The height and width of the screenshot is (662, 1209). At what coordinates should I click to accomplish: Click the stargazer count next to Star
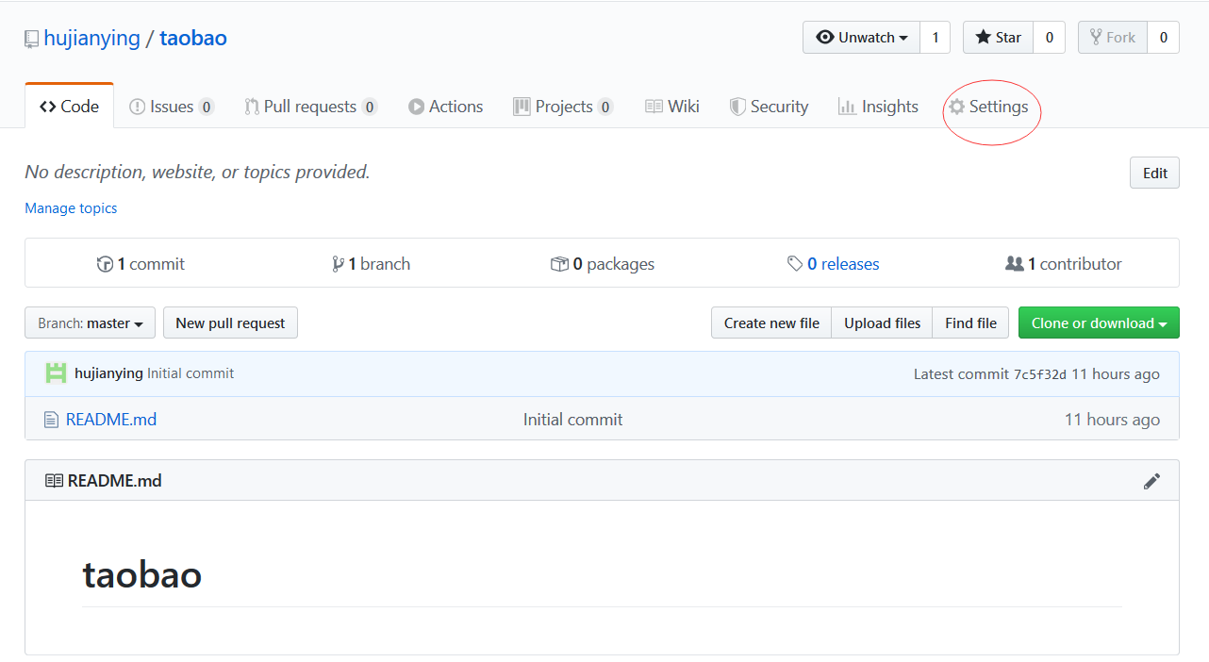coord(1050,38)
